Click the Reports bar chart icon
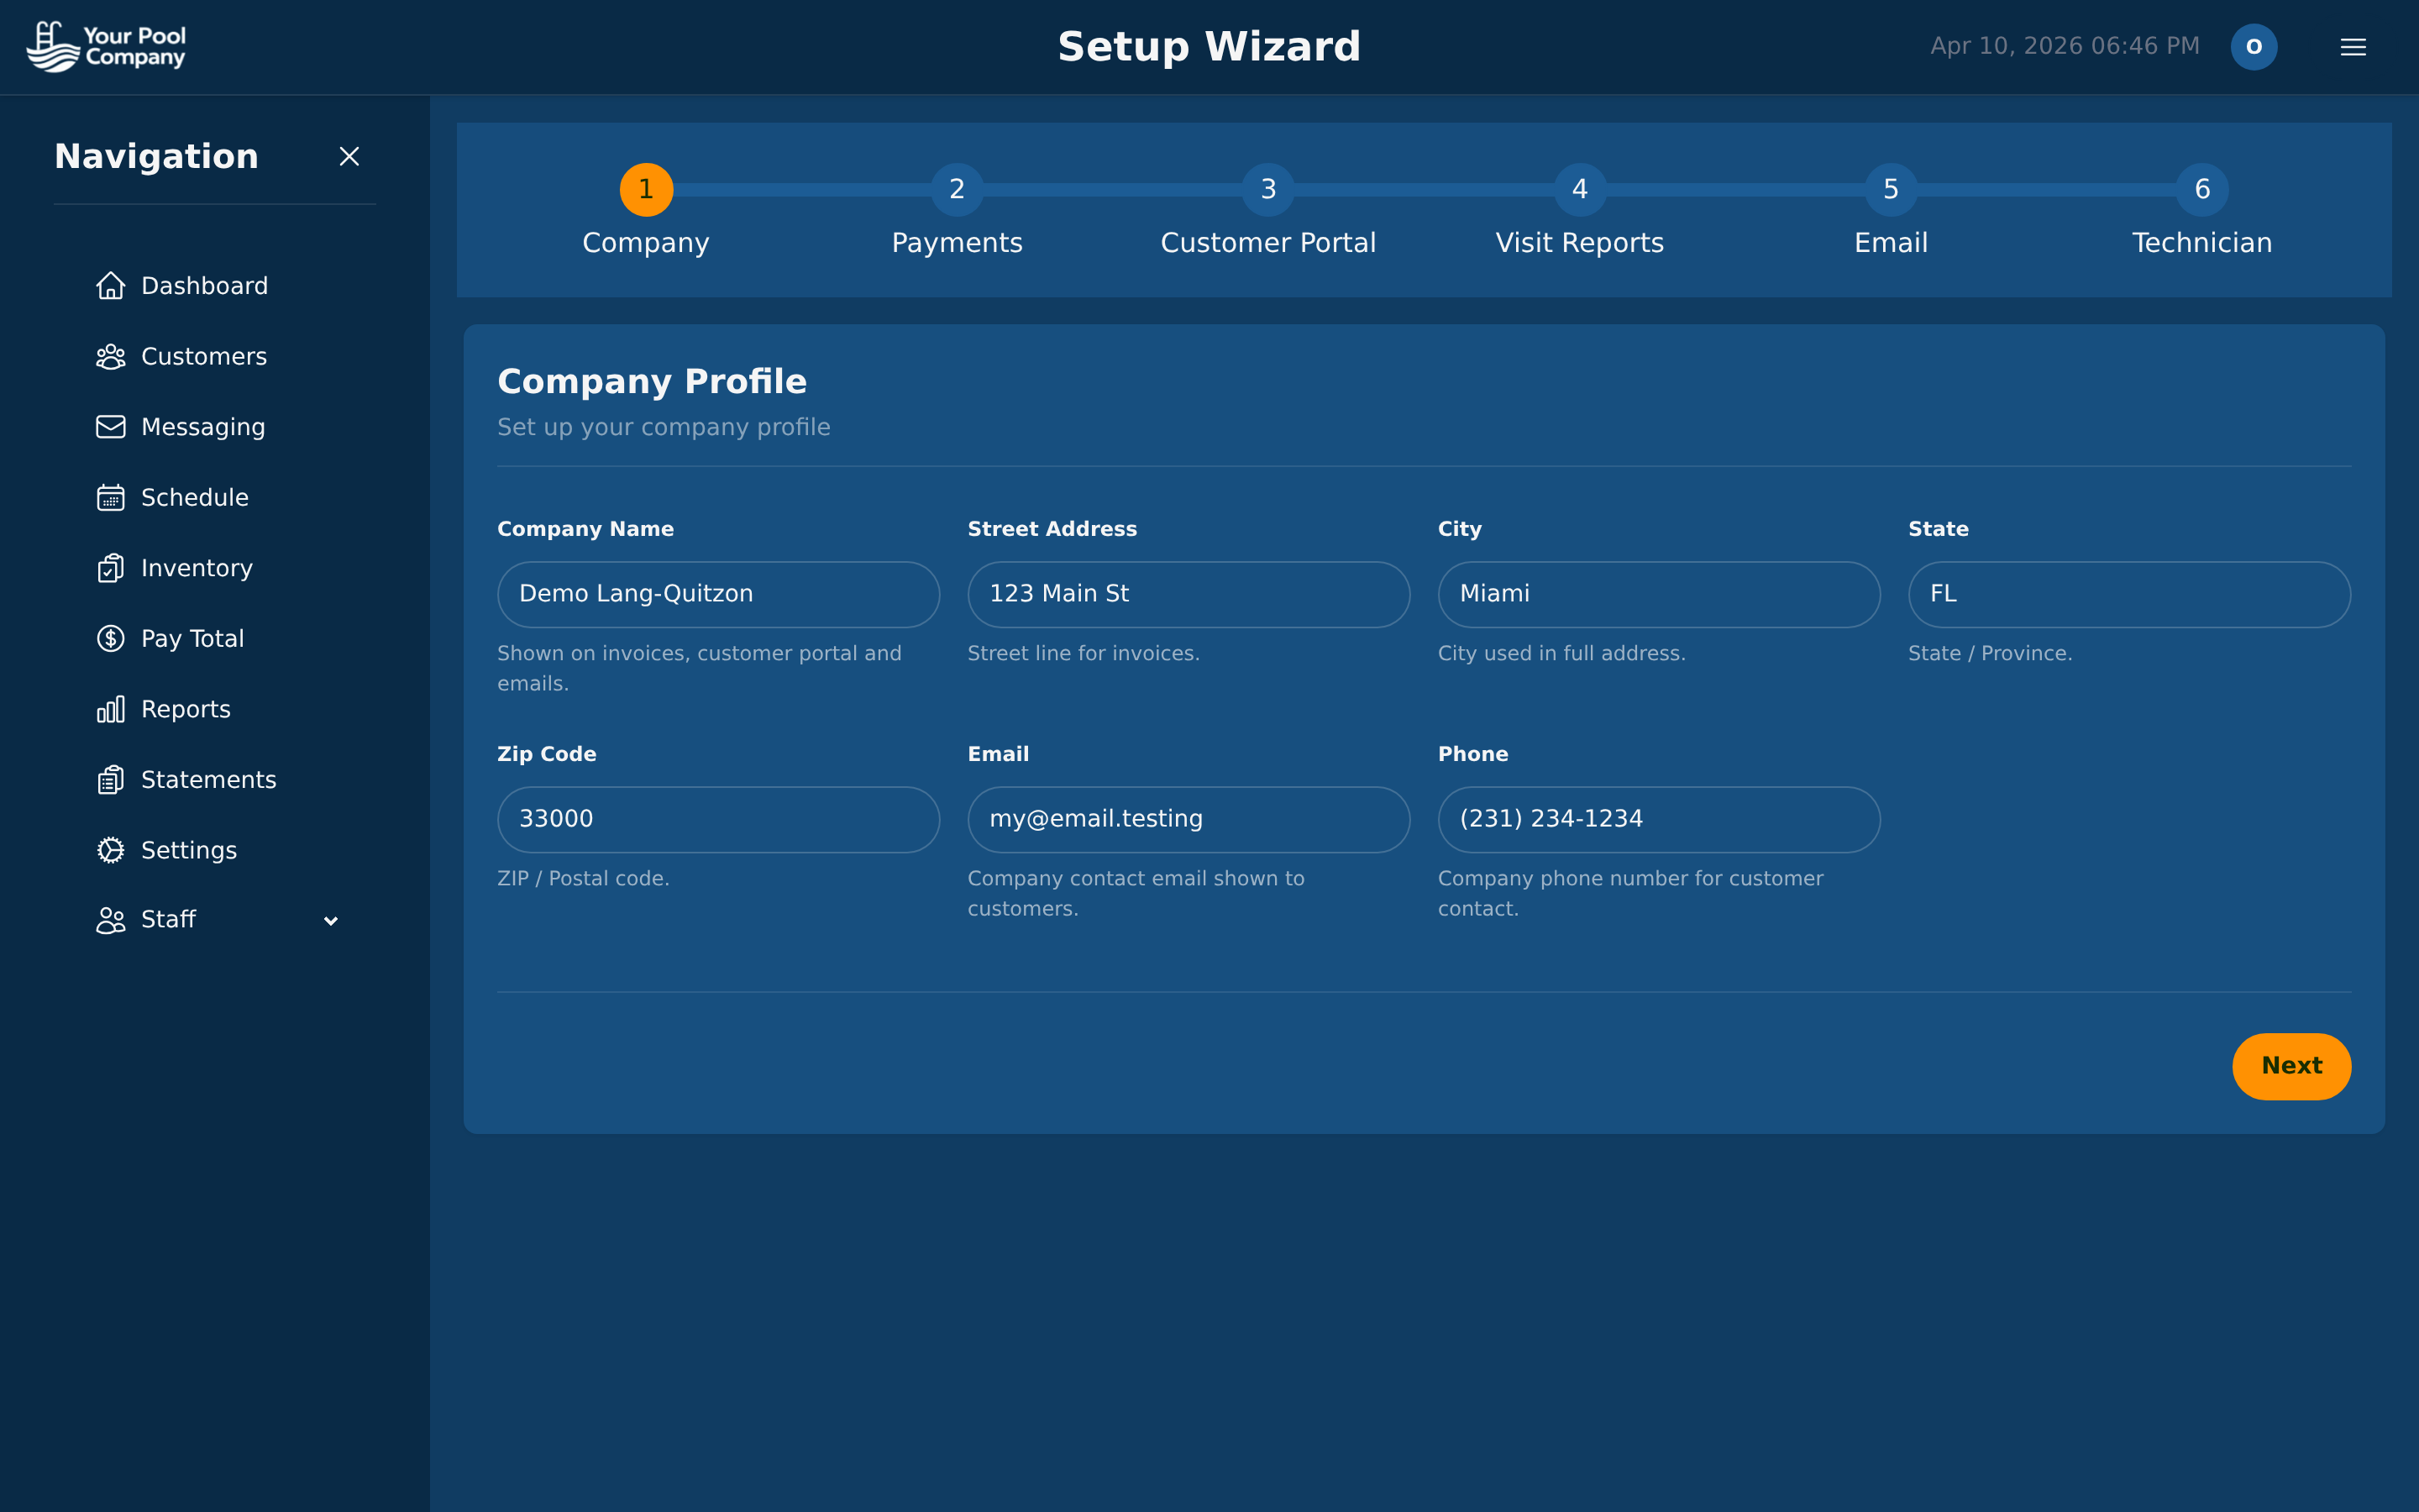Image resolution: width=2419 pixels, height=1512 pixels. click(111, 708)
